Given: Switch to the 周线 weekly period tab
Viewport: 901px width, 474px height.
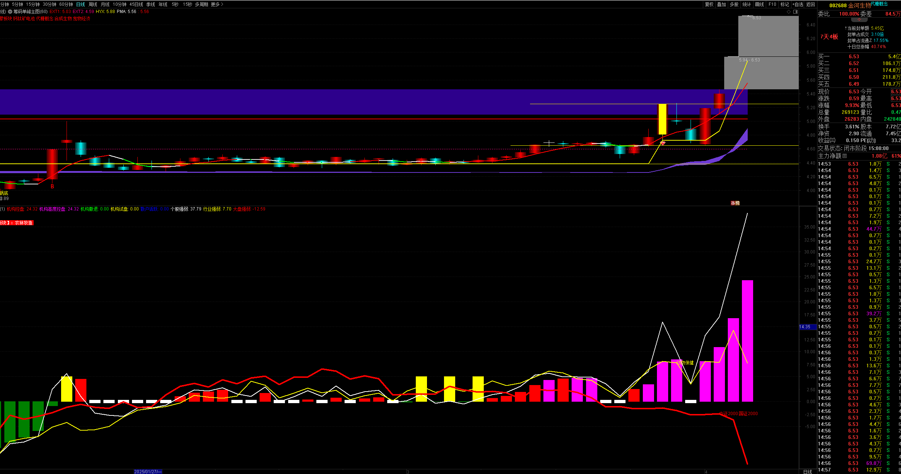Looking at the screenshot, I should 93,4.
